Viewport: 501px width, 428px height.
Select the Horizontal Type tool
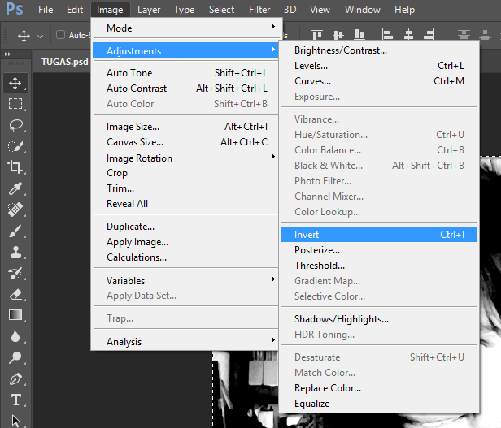15,400
